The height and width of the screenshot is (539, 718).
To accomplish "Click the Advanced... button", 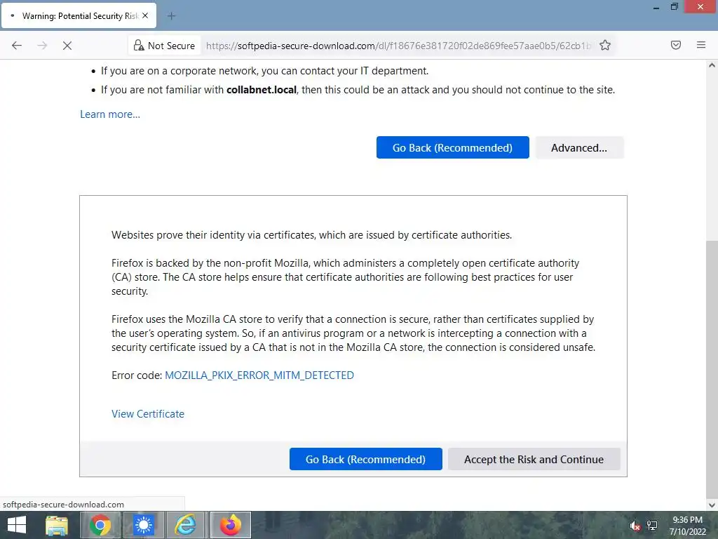I will 579,147.
